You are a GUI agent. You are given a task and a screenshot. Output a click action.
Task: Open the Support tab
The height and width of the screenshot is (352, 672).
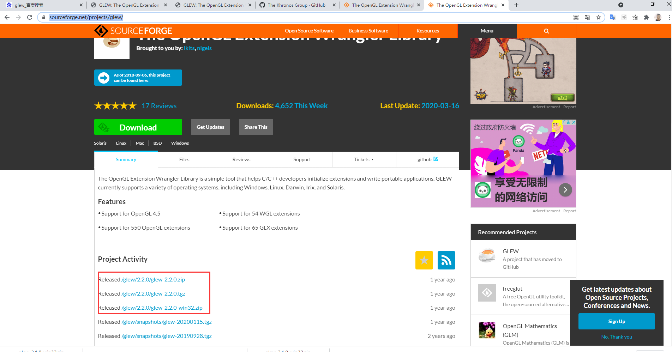[302, 159]
